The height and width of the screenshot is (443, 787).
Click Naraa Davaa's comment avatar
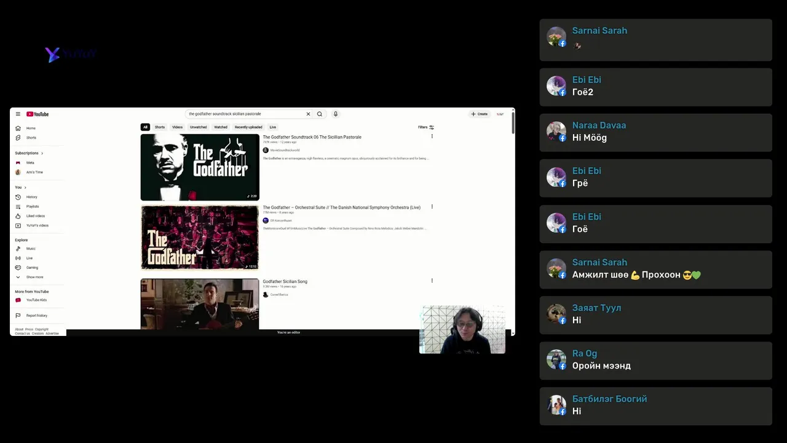556,131
